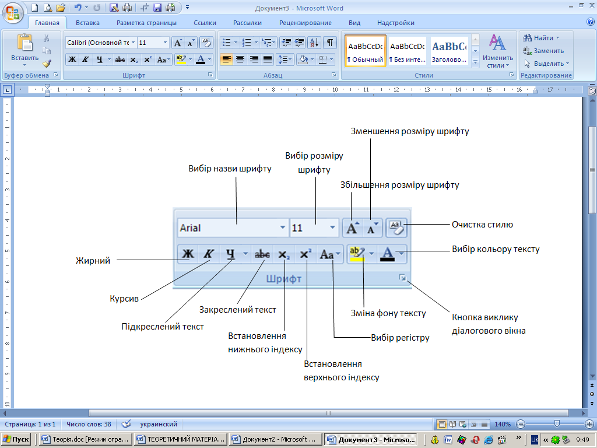This screenshot has height=448, width=597.
Task: Open underline style arrow in ribbon
Action: 109,60
